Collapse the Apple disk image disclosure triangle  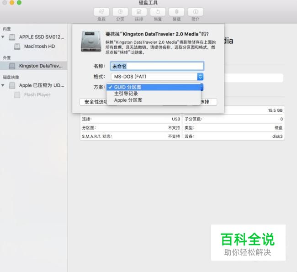click(x=3, y=85)
